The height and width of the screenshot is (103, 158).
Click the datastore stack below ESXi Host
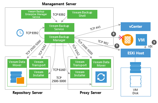coord(136,68)
